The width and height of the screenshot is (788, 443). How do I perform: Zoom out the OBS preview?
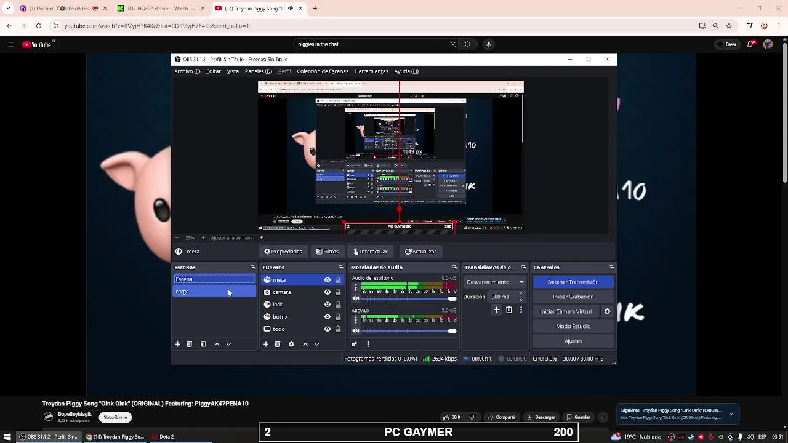tap(177, 238)
